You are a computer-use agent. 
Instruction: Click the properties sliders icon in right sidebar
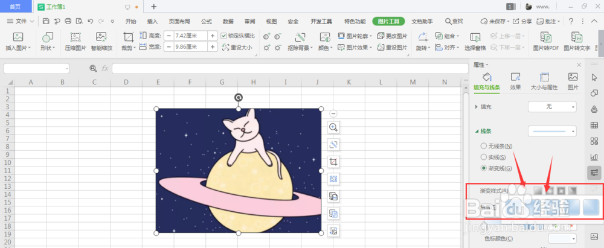594,173
